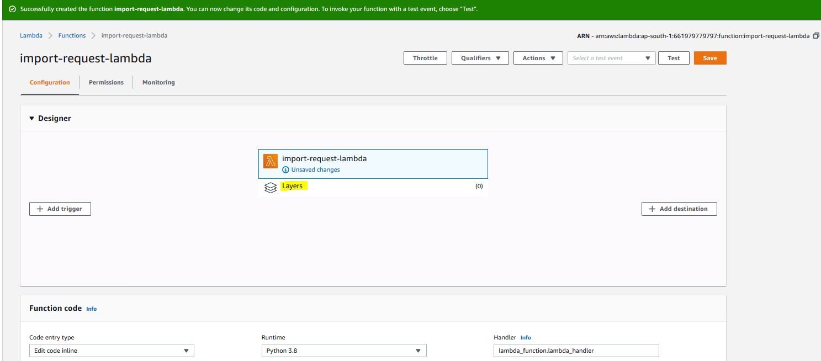Click the orange Lambda function icon
The width and height of the screenshot is (821, 361).
[270, 161]
